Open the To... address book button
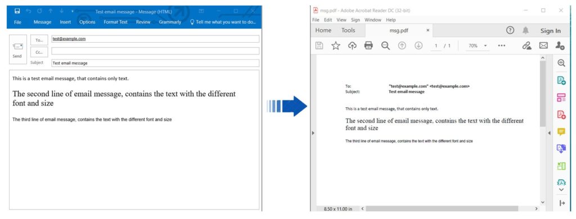 (x=39, y=40)
